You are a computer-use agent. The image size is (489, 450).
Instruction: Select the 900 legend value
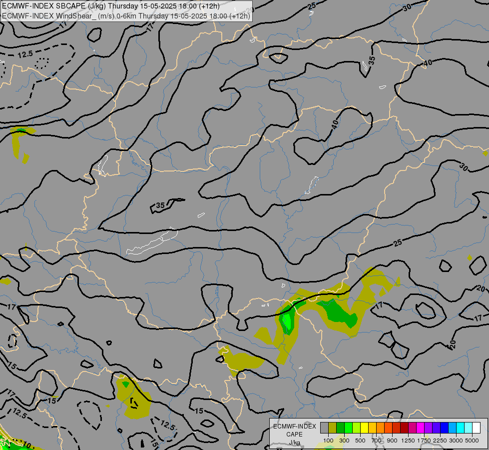coord(392,440)
